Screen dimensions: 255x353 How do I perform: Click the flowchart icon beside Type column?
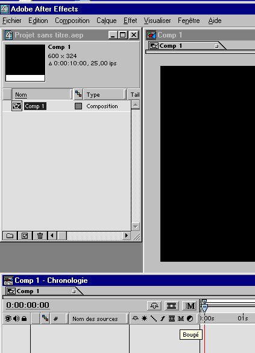tap(78, 94)
